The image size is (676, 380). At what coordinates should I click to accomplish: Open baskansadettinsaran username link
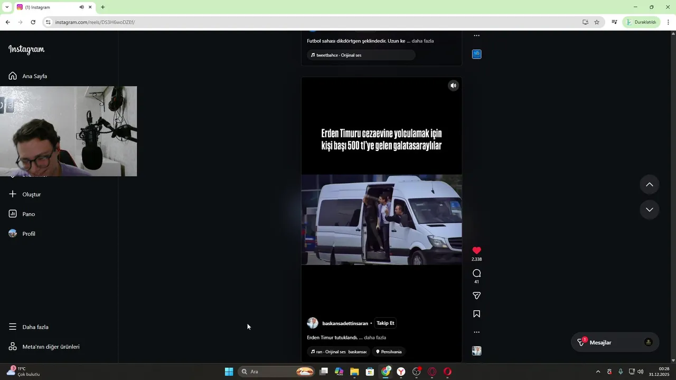click(x=345, y=323)
